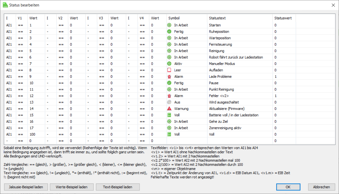The height and width of the screenshot is (194, 339).
Task: Click the green Aktiv power icon for Manueller Modus
Action: click(x=169, y=64)
